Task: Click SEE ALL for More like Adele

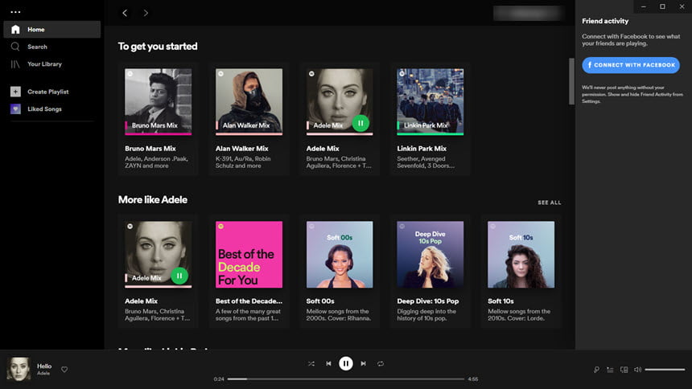Action: click(550, 203)
